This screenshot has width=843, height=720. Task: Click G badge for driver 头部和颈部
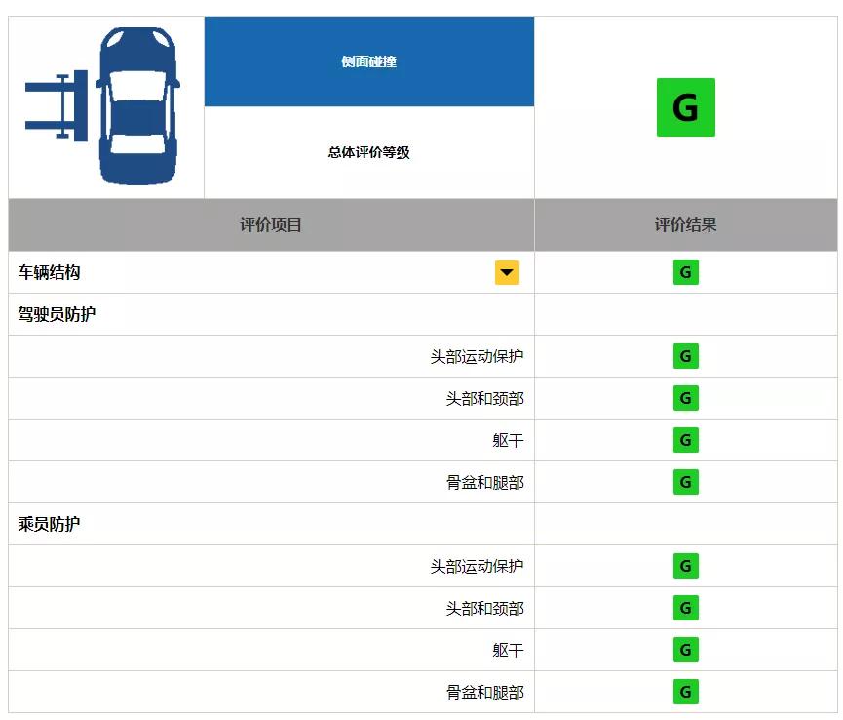click(685, 398)
